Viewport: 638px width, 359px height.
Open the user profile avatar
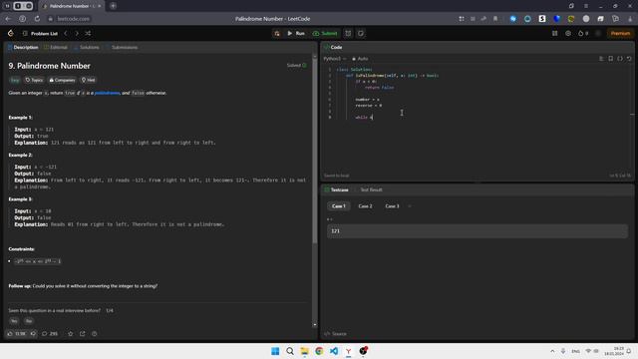598,33
